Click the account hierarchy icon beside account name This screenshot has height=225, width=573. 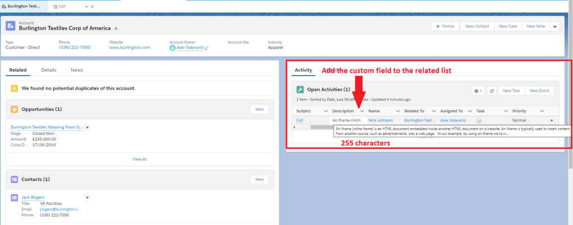(117, 28)
